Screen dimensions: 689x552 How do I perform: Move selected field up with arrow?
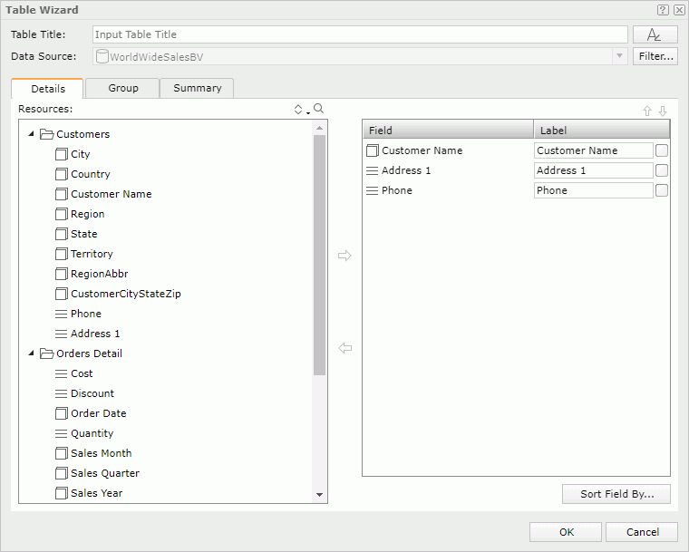(x=647, y=111)
